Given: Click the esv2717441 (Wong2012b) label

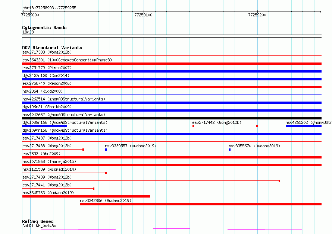Looking at the screenshot, I should [x=47, y=185].
